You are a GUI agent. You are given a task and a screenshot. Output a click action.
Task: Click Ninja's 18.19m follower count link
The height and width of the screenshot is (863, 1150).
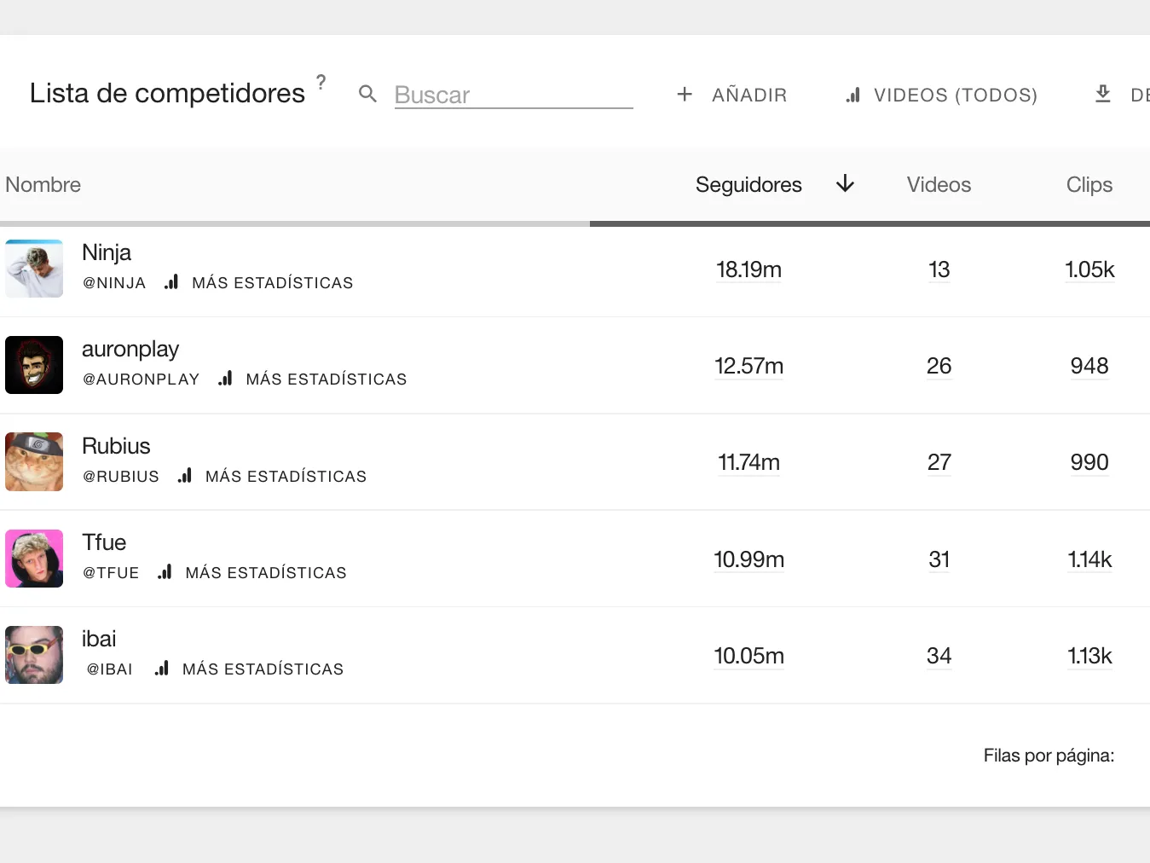748,269
